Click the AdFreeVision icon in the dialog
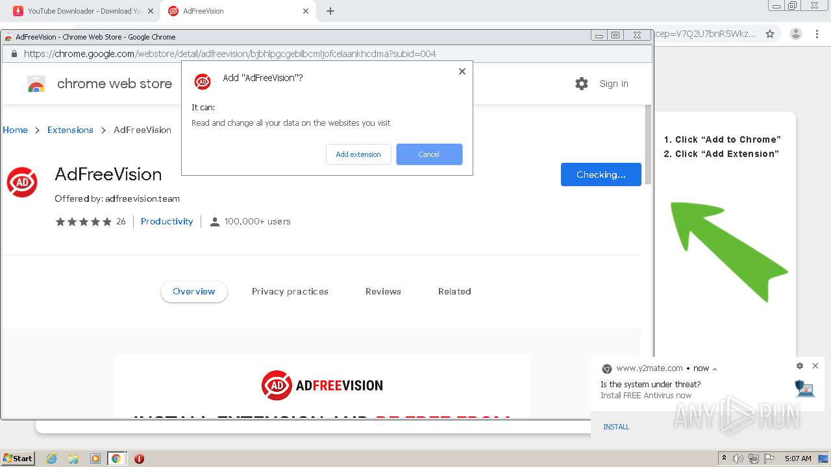 [203, 81]
